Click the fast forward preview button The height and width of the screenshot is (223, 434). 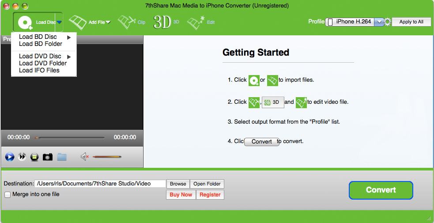pos(22,157)
